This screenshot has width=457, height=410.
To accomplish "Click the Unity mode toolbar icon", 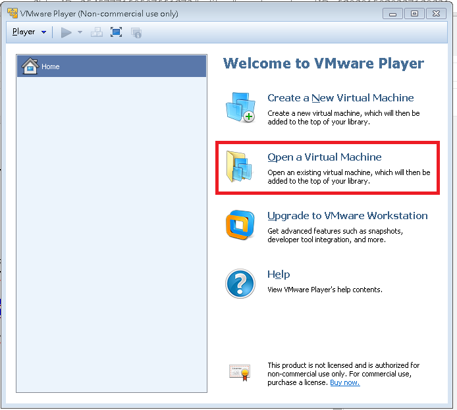I will click(136, 33).
